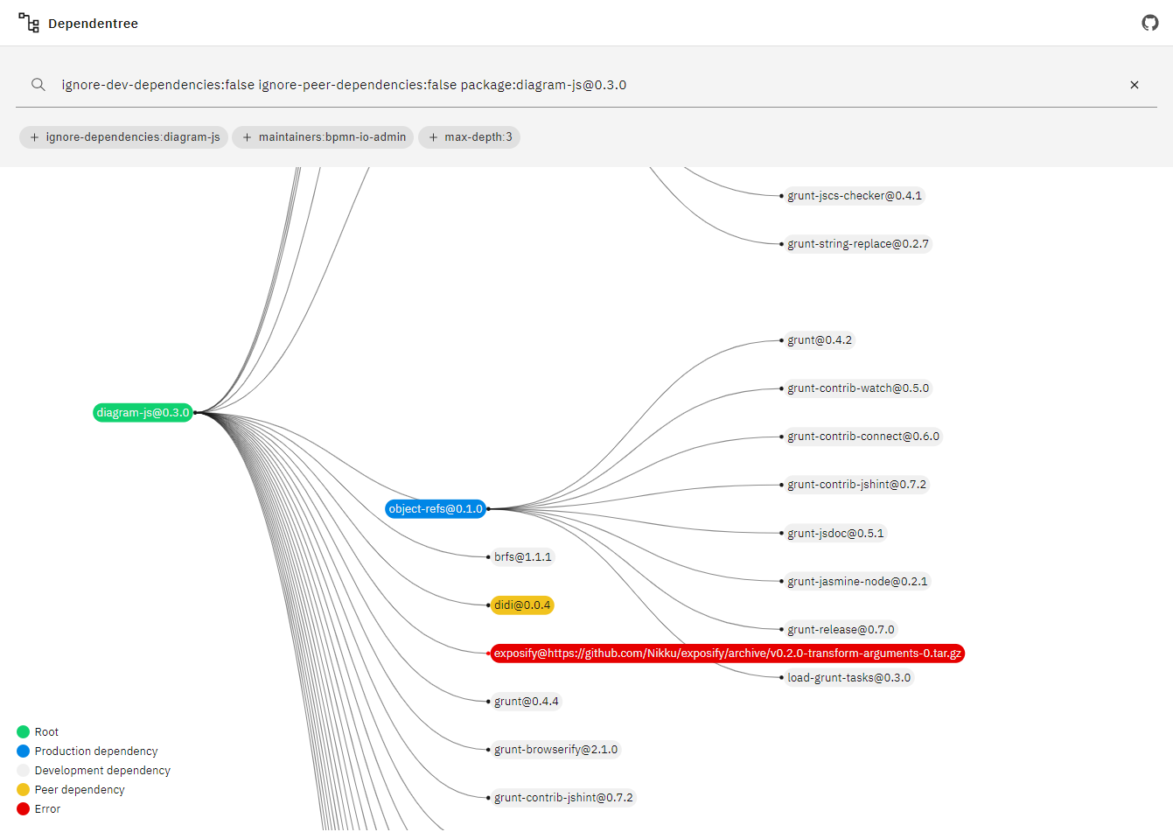Click the gray Development dependency swatch
This screenshot has height=832, width=1173.
(x=24, y=771)
